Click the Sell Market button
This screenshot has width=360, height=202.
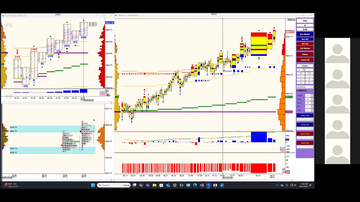tap(305, 48)
